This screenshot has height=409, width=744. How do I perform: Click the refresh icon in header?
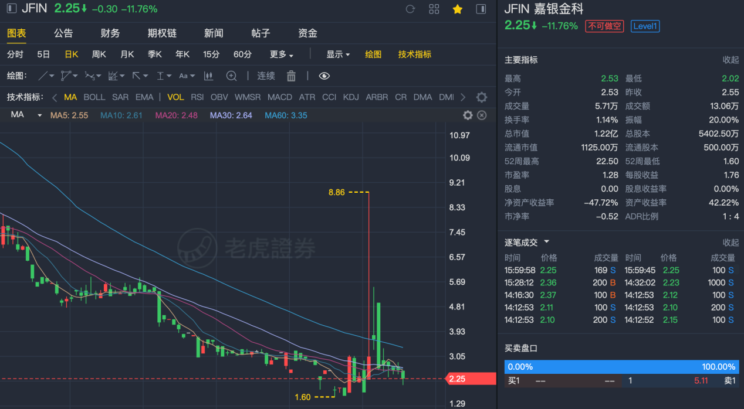[x=410, y=9]
